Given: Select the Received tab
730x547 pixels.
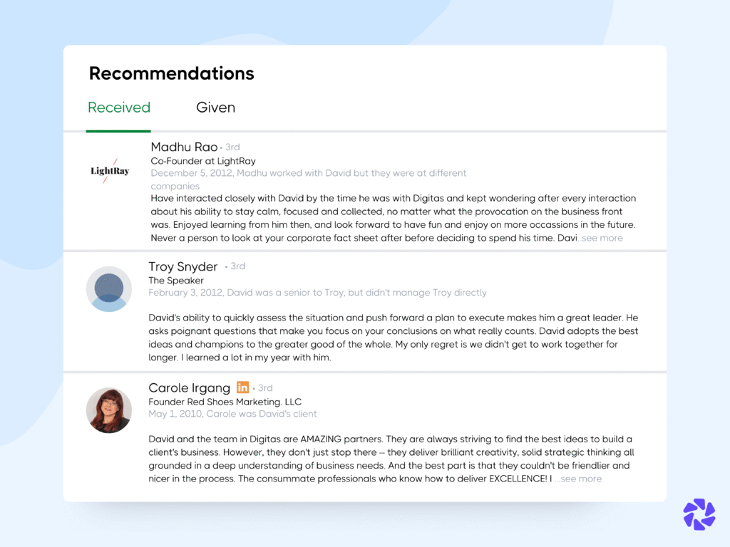Looking at the screenshot, I should [118, 107].
